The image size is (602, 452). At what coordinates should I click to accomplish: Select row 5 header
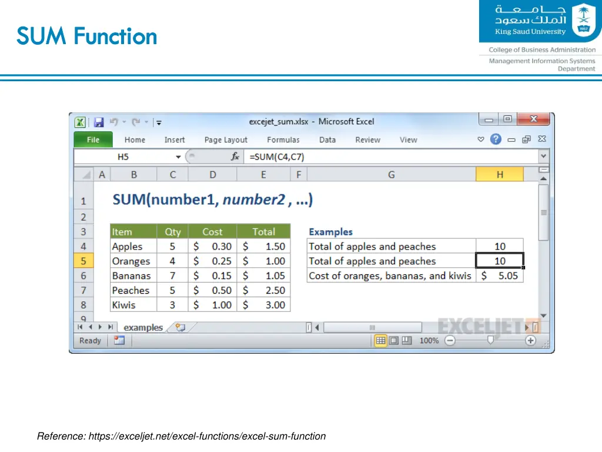click(83, 261)
